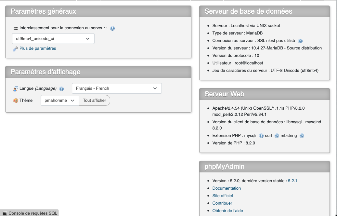Screen dimensions: 337x216
Task: Click the Tout afficher button
Action: pos(95,101)
